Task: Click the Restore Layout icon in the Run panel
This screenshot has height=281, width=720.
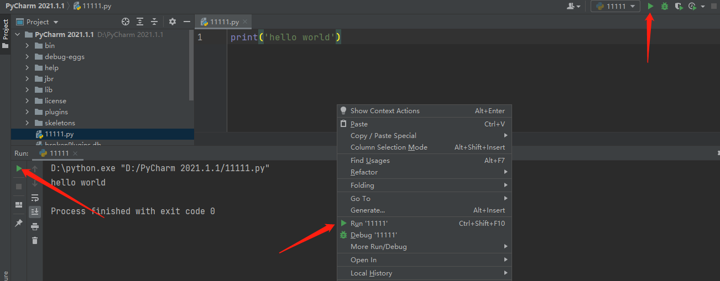Action: coord(19,205)
